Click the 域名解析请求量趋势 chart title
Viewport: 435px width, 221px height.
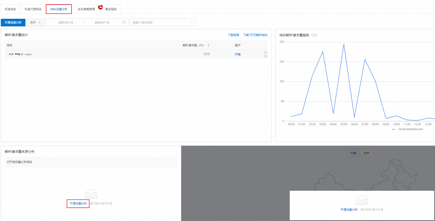pos(298,35)
